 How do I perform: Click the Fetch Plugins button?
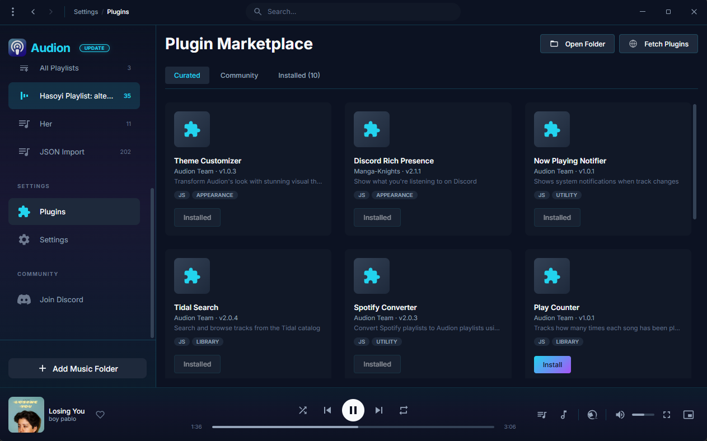658,43
